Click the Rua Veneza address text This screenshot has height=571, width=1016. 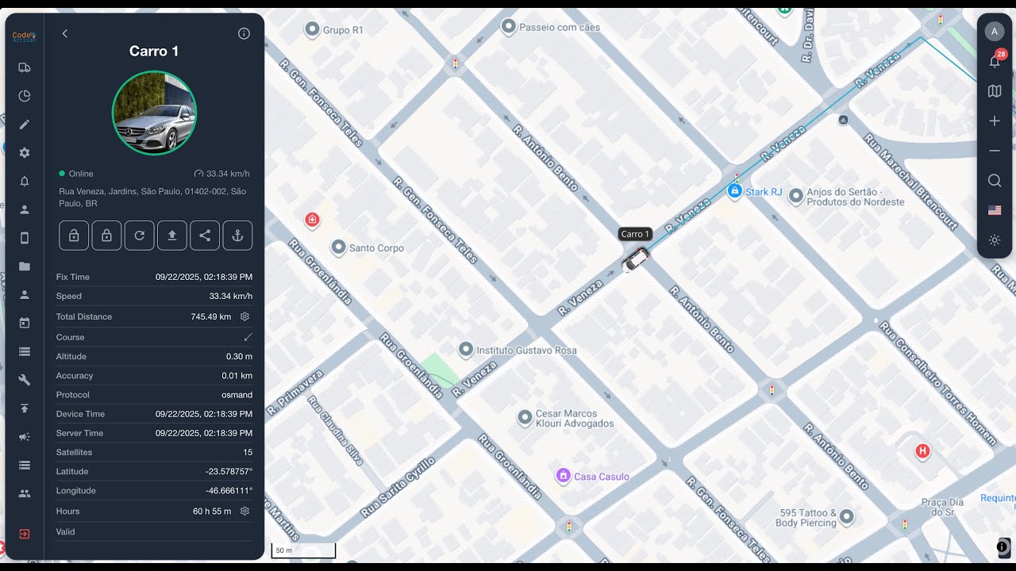click(x=152, y=197)
